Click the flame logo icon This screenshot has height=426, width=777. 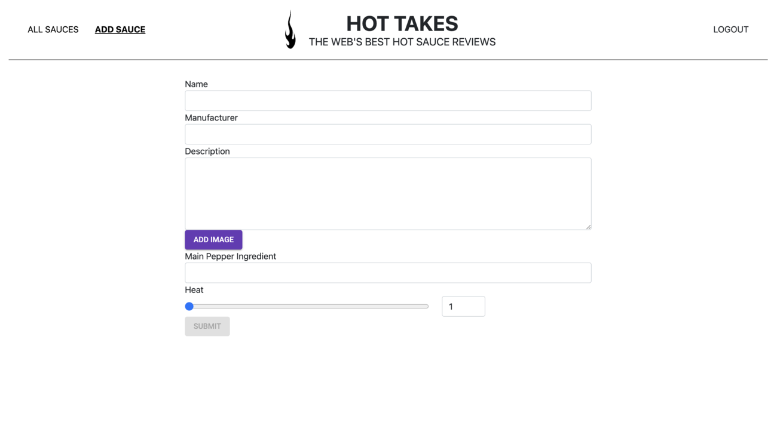290,30
